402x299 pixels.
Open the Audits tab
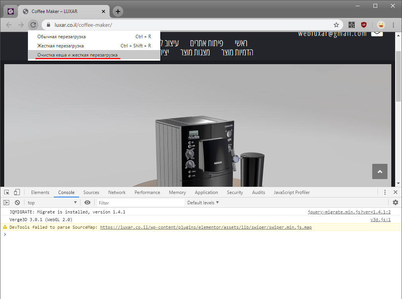click(x=258, y=192)
